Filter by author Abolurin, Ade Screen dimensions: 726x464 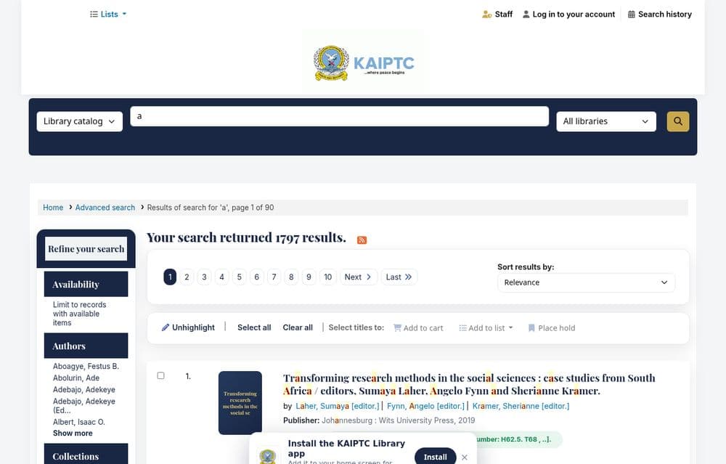76,378
